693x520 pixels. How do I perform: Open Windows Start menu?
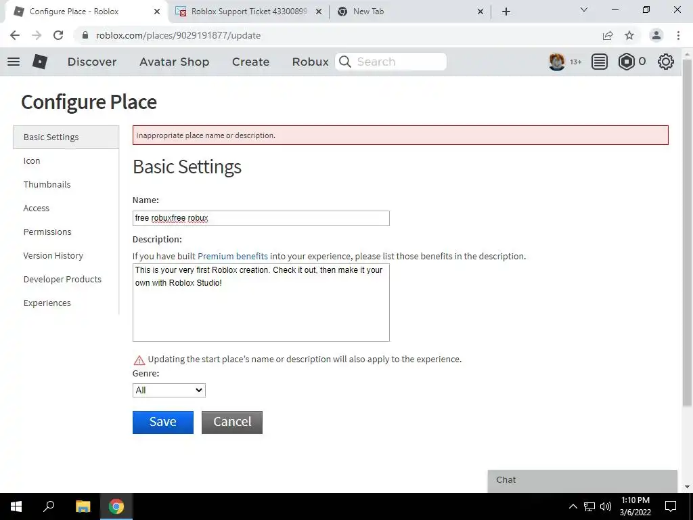(16, 506)
